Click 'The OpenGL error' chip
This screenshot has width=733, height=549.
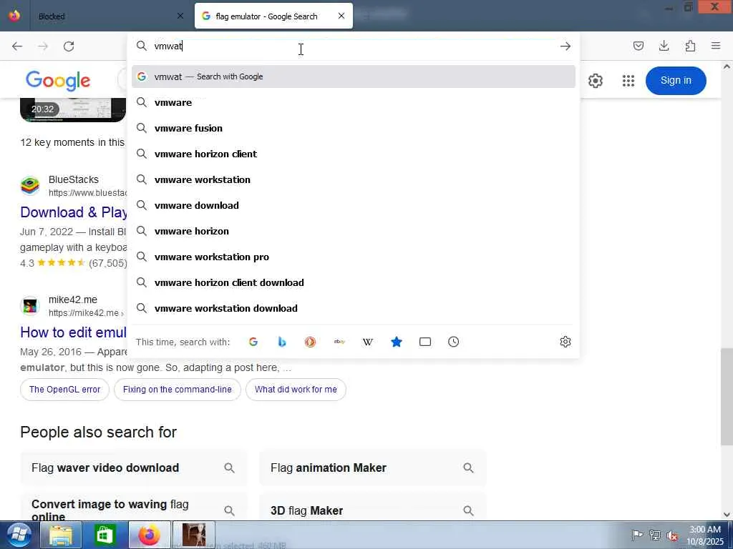coord(64,390)
